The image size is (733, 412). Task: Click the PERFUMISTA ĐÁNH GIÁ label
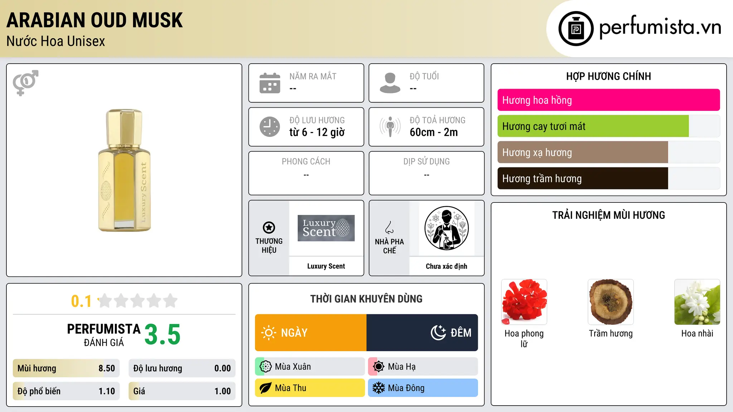pos(104,335)
